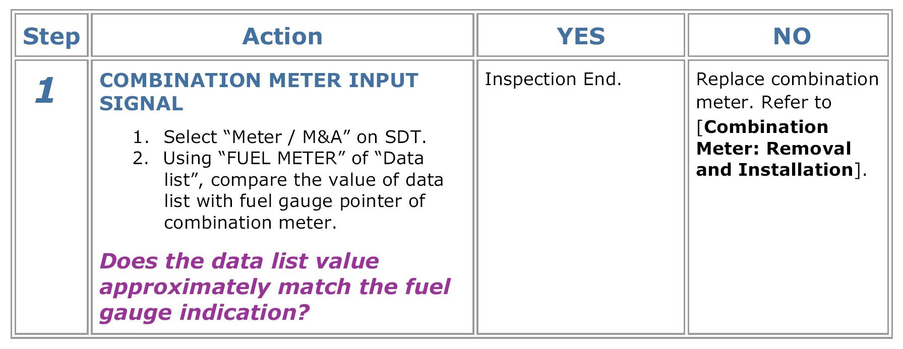Click the Step column header
This screenshot has width=903, height=349.
pyautogui.click(x=51, y=36)
